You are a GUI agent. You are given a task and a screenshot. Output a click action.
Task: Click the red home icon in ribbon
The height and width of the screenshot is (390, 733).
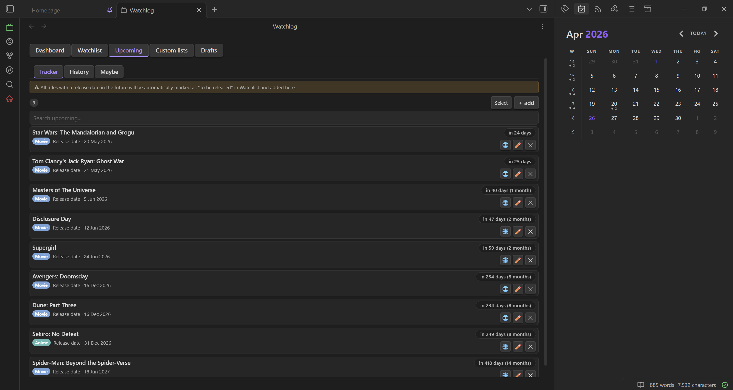pos(10,99)
